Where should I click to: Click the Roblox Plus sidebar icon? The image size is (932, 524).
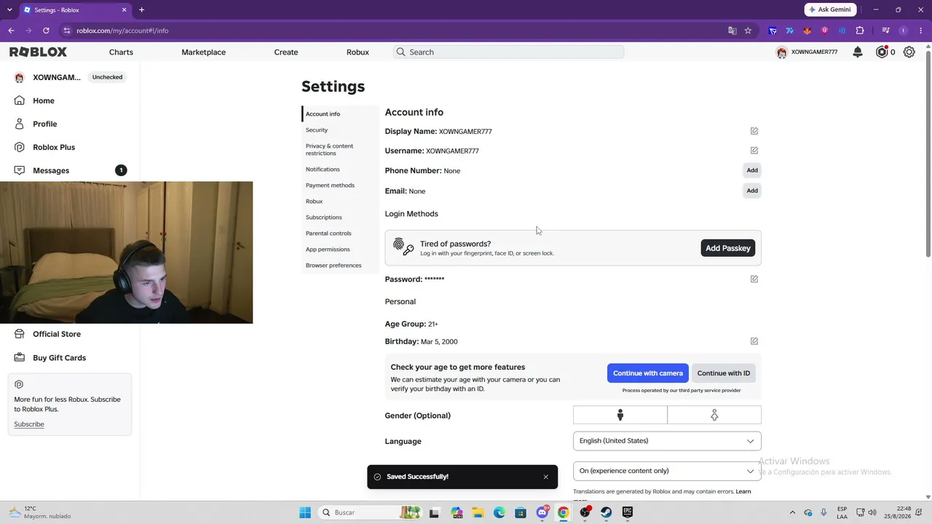(20, 147)
